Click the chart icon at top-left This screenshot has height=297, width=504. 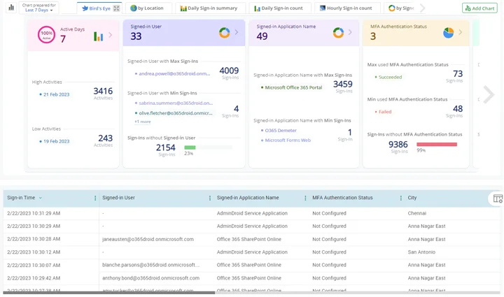[11, 8]
